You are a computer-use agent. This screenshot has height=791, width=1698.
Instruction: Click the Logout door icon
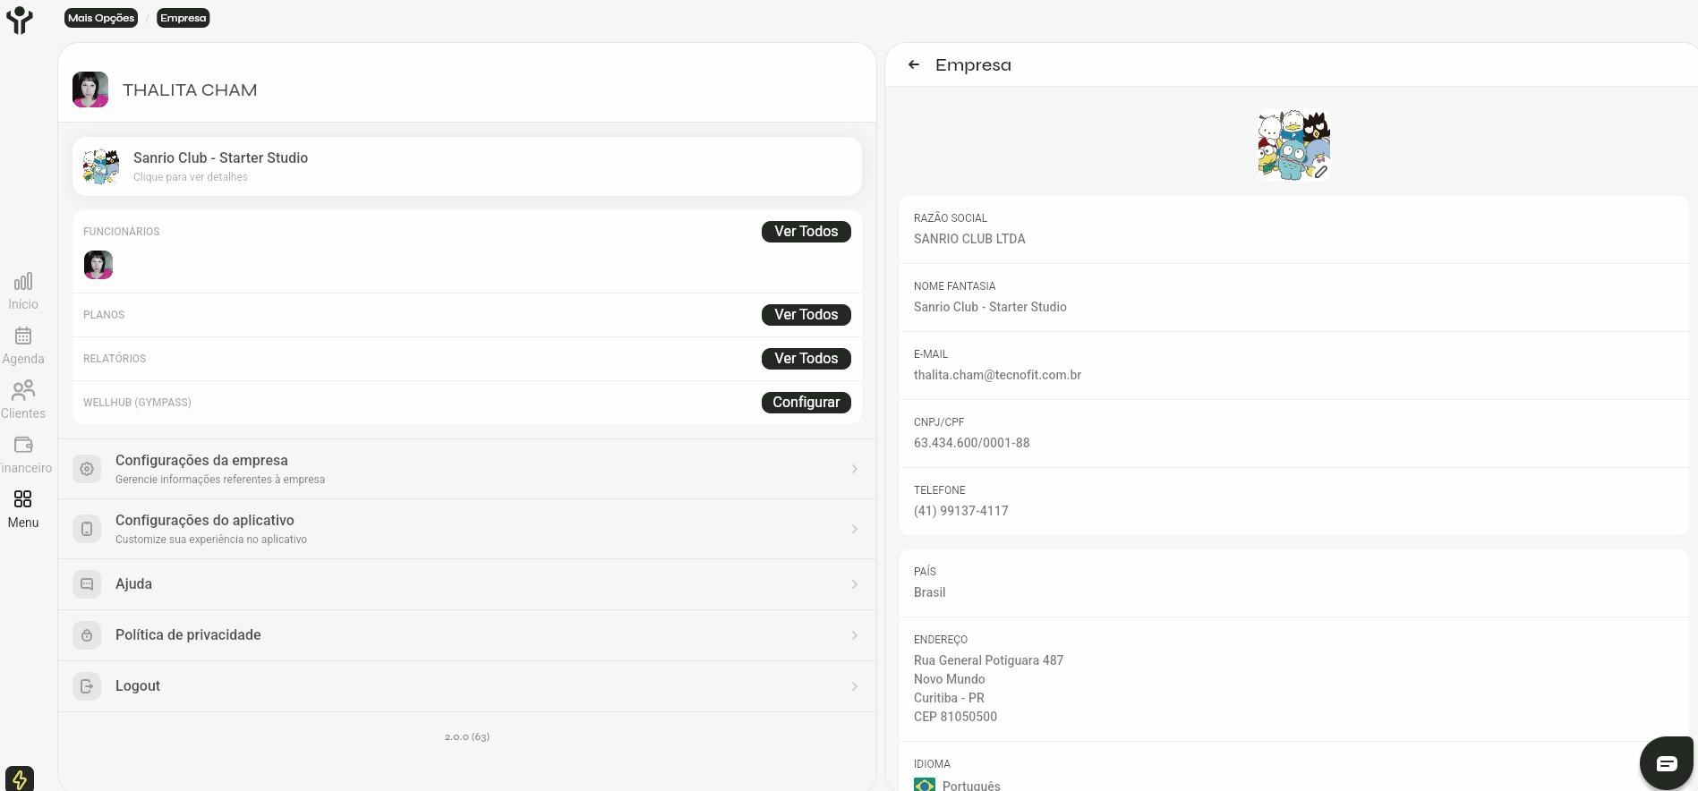(x=87, y=686)
